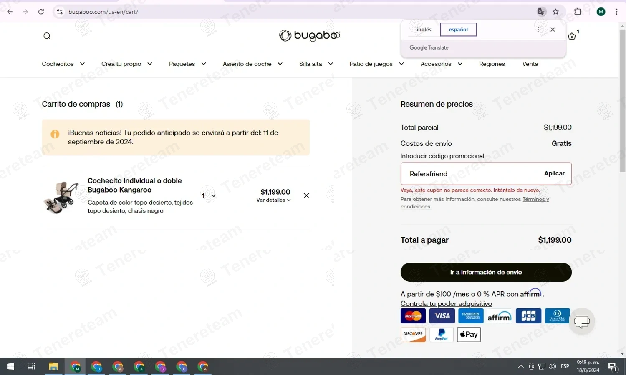Expand Ver detalles under the price
This screenshot has height=375, width=626.
click(273, 200)
